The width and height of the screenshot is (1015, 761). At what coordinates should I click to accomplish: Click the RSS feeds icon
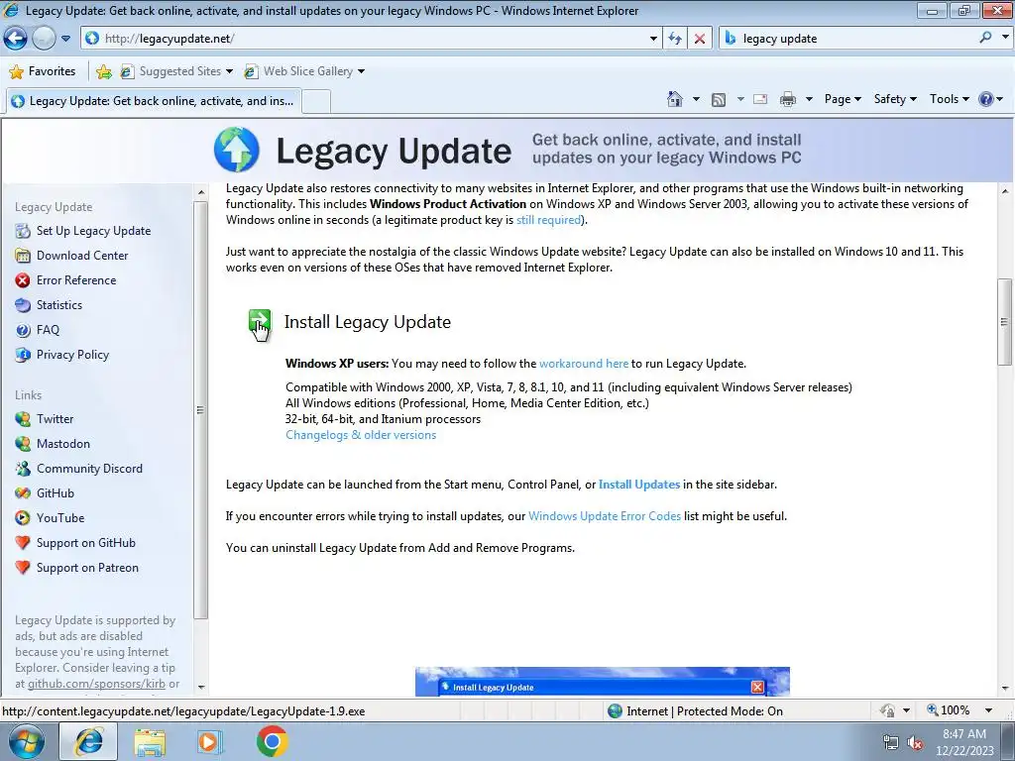pyautogui.click(x=718, y=100)
